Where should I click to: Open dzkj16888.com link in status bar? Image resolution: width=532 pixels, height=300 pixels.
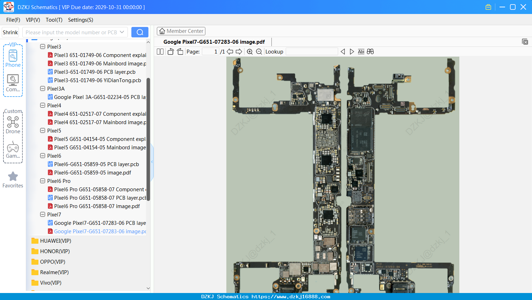(291, 297)
